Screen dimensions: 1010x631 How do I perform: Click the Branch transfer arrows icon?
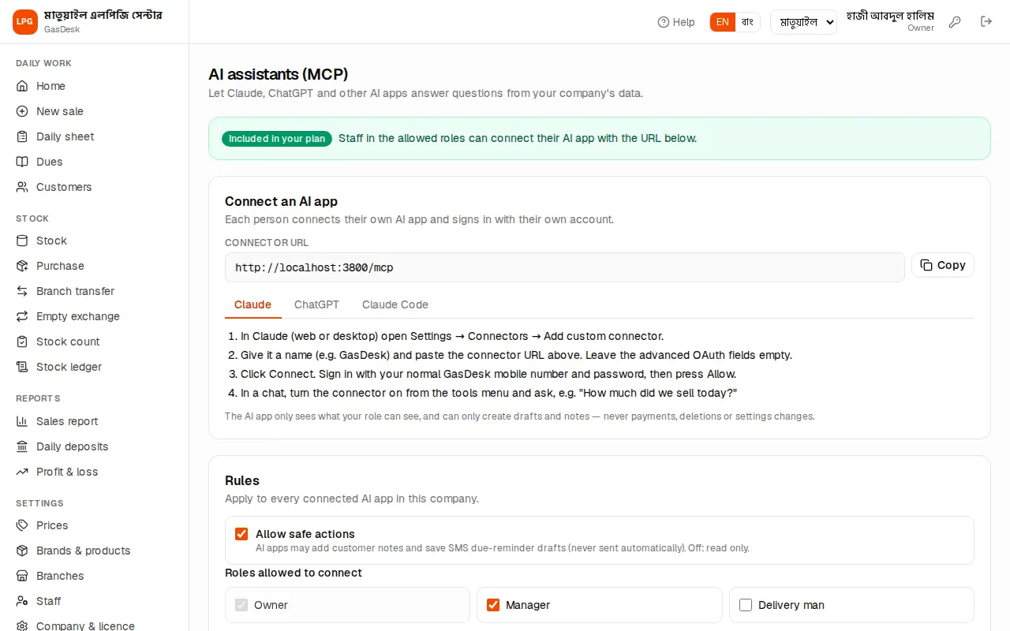(22, 291)
